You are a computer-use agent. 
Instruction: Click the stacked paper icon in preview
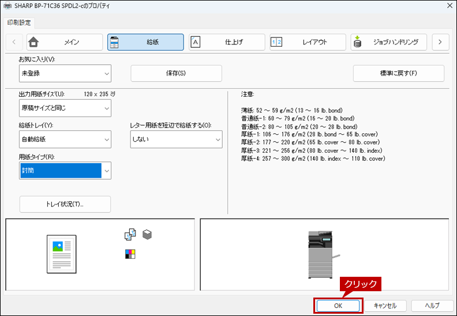147,234
